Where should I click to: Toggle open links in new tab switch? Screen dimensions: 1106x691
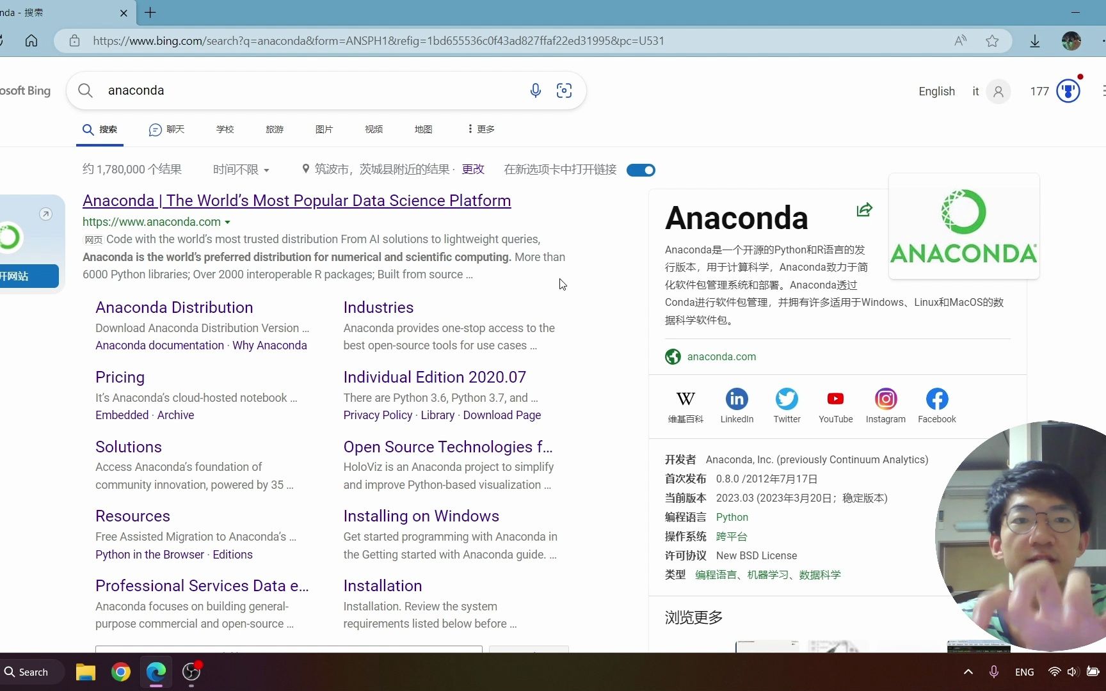coord(641,170)
